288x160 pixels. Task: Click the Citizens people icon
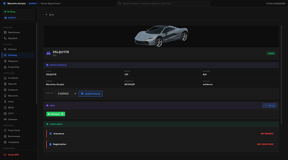pyautogui.click(x=5, y=49)
